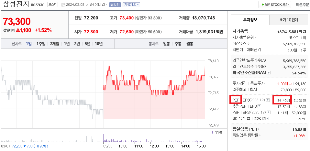The image size is (310, 151).
Task: Select the 1주일 line chart period
Action: point(41,44)
